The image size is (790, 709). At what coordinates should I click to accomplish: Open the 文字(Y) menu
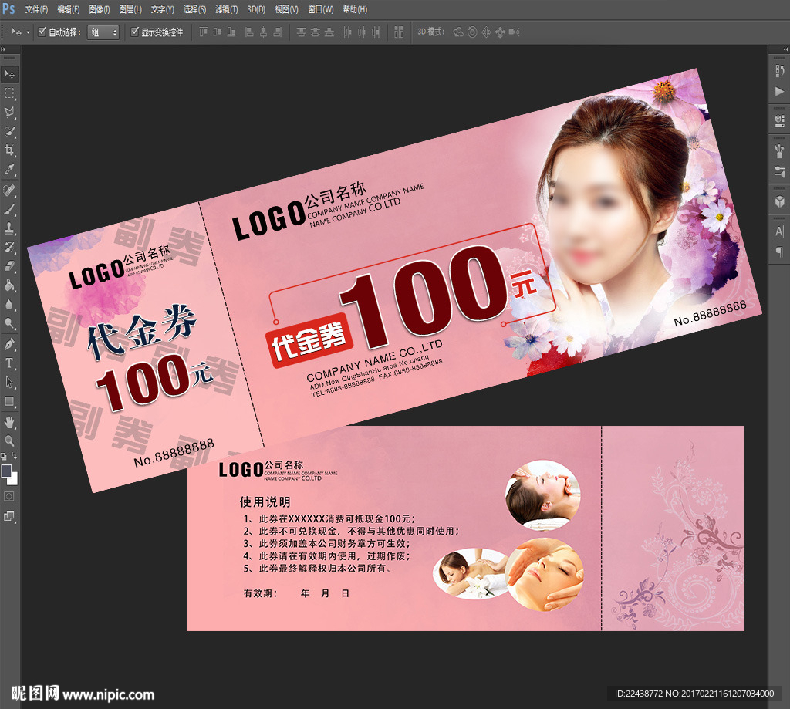(x=162, y=9)
